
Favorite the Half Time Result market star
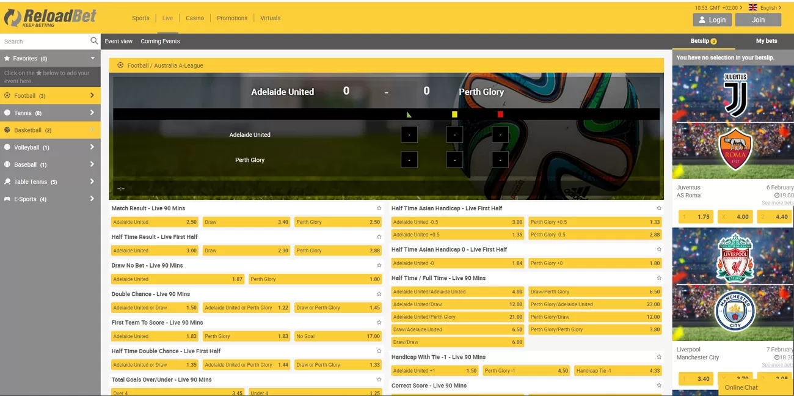tap(379, 237)
